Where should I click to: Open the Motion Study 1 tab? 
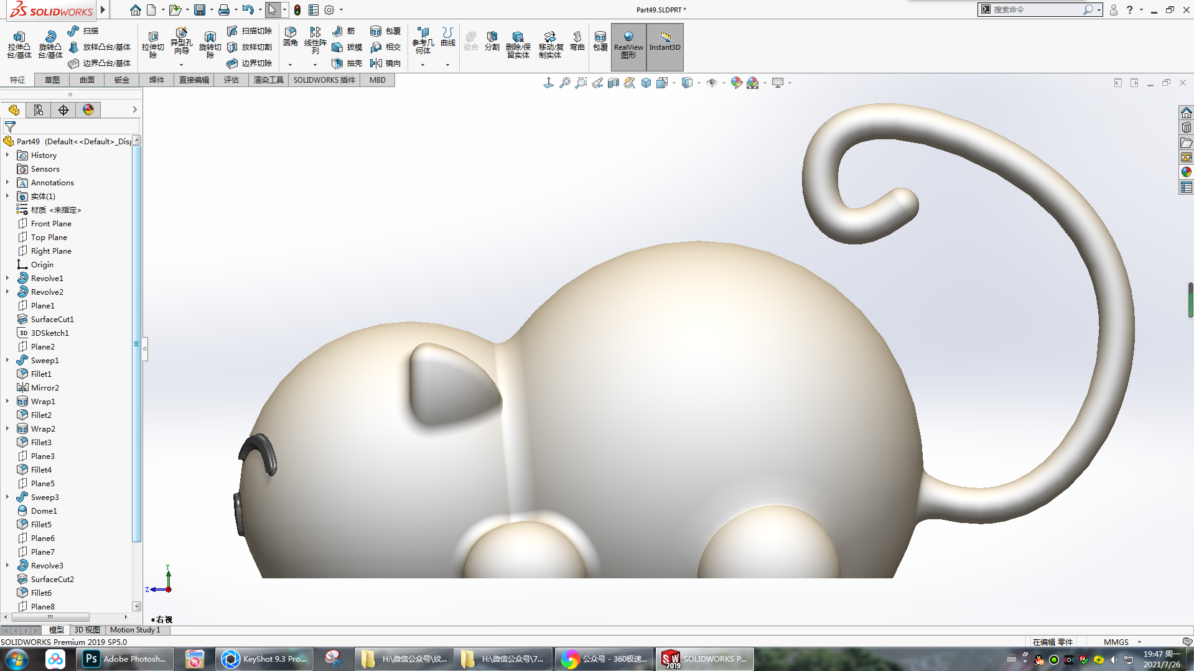(x=135, y=630)
